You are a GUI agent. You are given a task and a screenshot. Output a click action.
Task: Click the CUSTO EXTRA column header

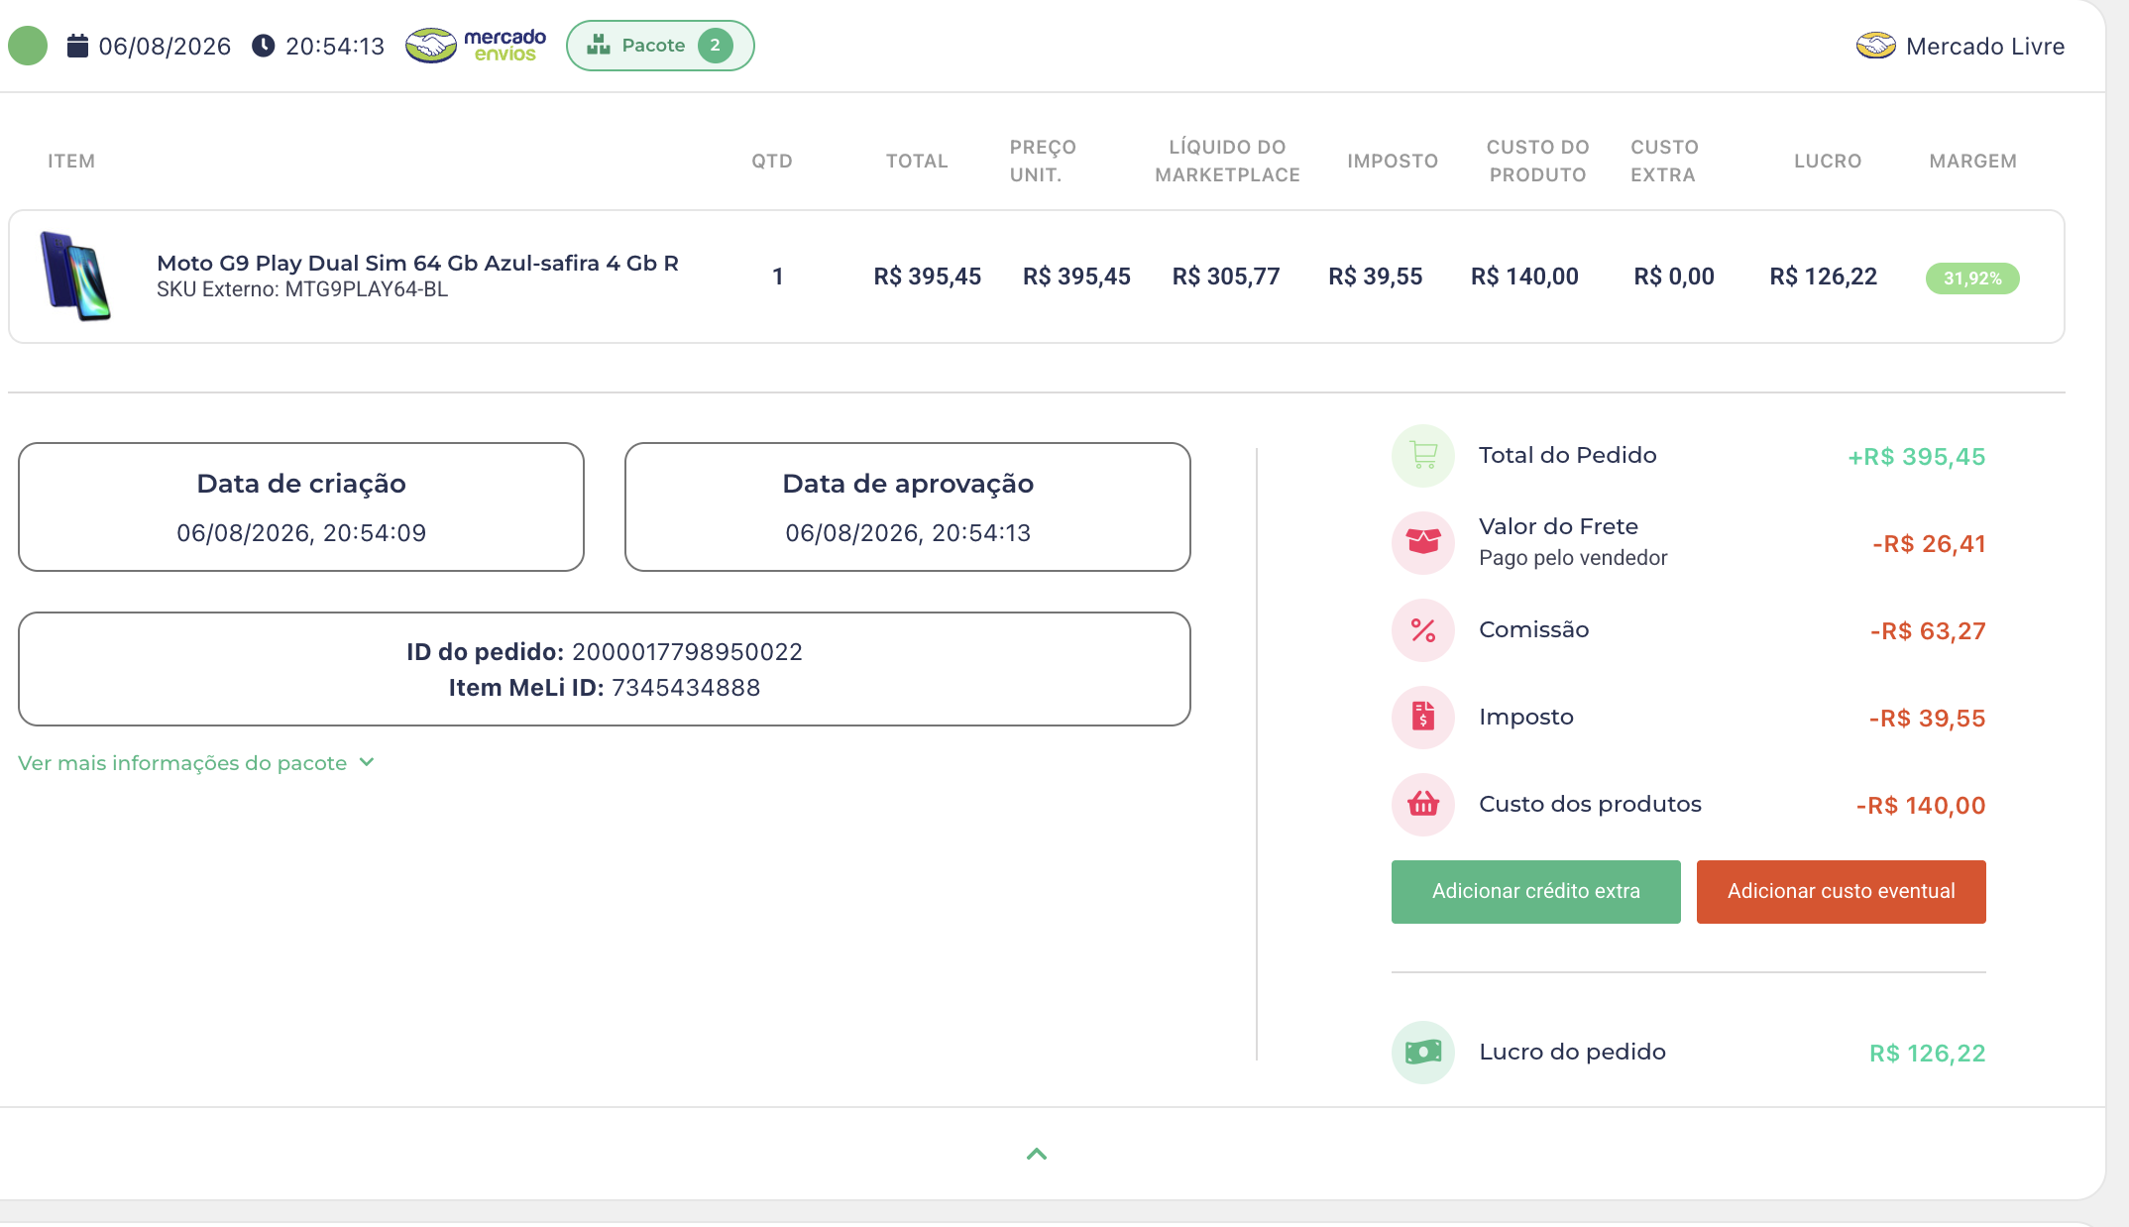(1664, 161)
